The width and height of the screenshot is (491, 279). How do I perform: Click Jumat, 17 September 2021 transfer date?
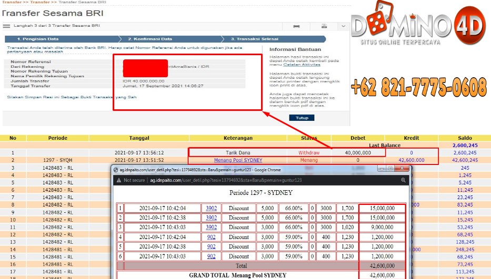point(163,86)
